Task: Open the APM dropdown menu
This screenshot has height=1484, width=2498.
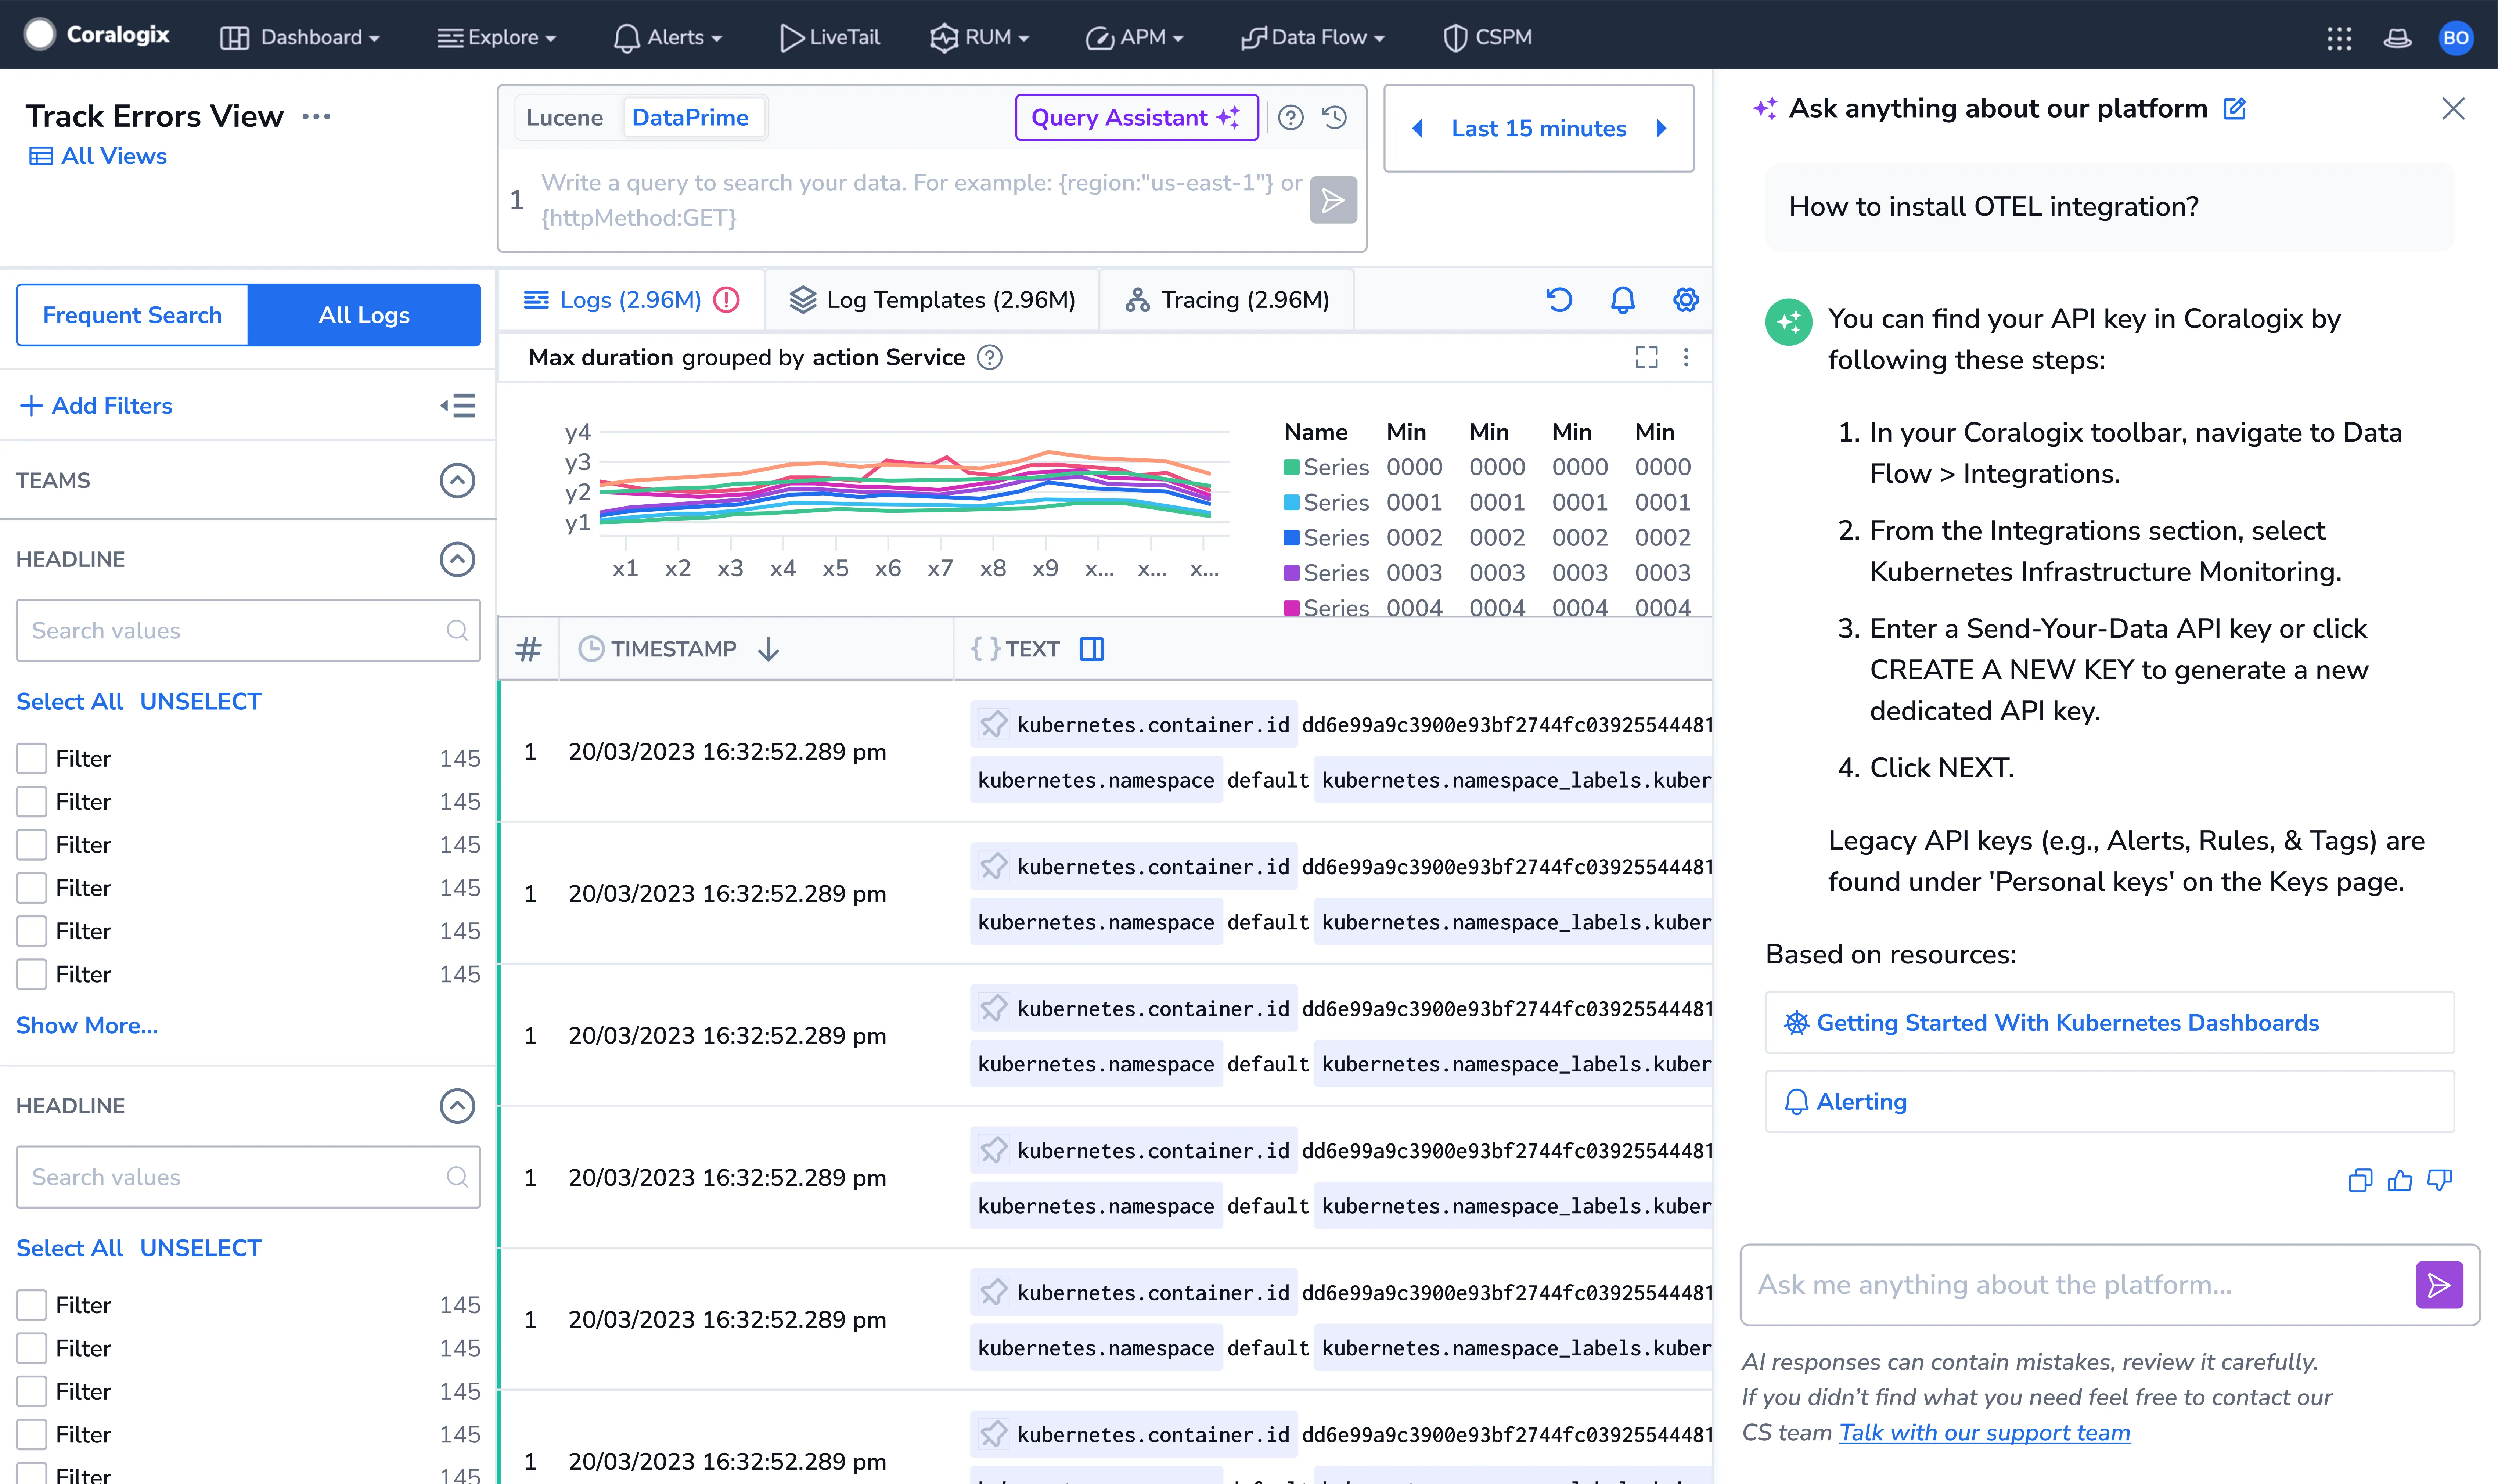Action: (1135, 38)
